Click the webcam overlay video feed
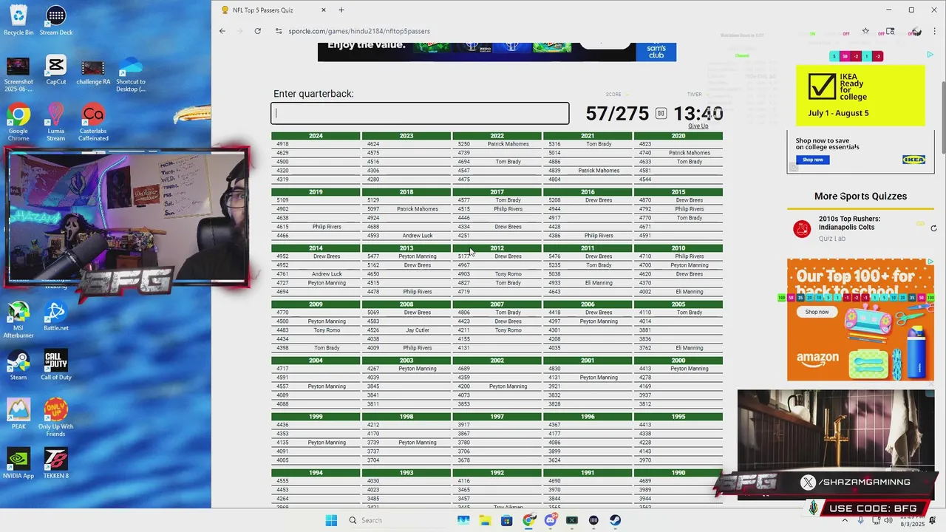This screenshot has width=946, height=532. [x=126, y=216]
